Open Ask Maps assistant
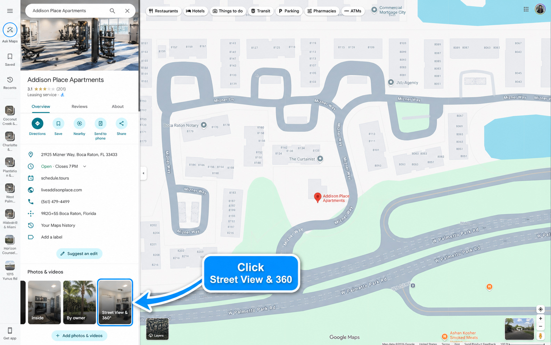 (x=10, y=30)
